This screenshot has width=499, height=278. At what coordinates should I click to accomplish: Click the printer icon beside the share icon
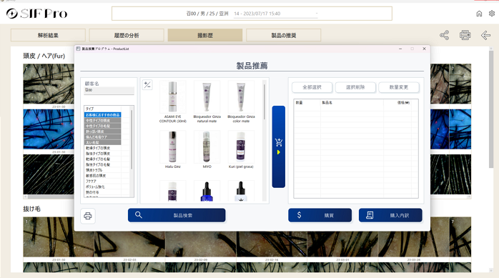[x=465, y=35]
